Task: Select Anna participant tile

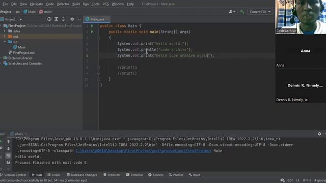Action: [301, 51]
